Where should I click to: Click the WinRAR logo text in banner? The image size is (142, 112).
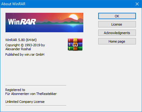pos(22,22)
